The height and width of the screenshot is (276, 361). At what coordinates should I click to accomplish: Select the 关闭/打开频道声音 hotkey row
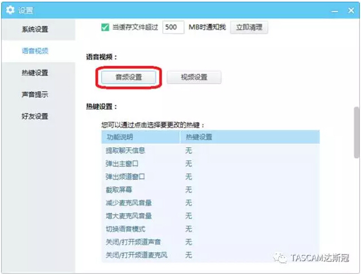[x=210, y=242]
